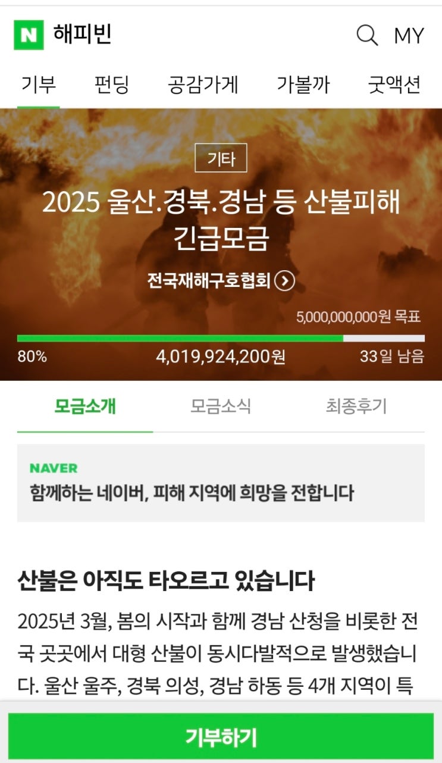Open search with the magnifier icon

click(x=367, y=36)
